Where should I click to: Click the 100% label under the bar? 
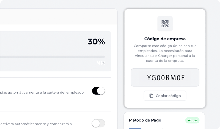[x=101, y=63]
